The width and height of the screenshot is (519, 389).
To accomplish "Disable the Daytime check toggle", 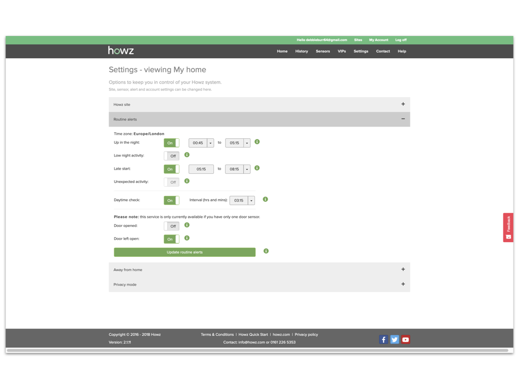I will pyautogui.click(x=171, y=201).
